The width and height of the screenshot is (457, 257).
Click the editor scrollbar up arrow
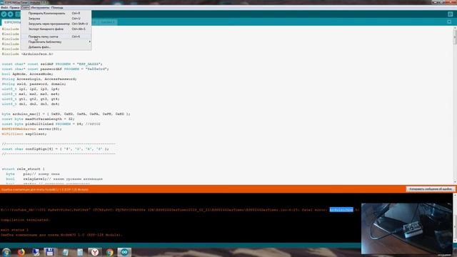coord(455,28)
